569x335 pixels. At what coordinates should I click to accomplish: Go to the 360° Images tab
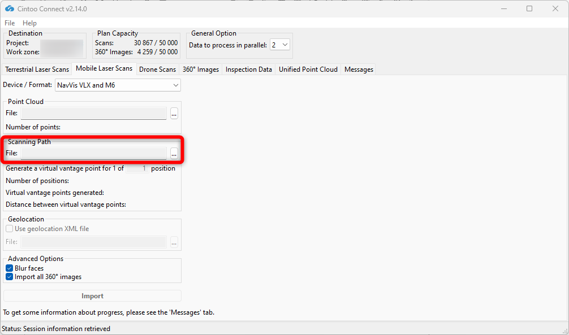coord(201,69)
